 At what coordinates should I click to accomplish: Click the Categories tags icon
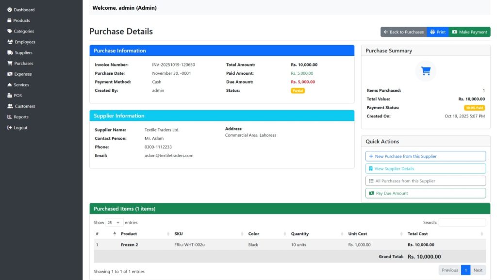(x=10, y=31)
